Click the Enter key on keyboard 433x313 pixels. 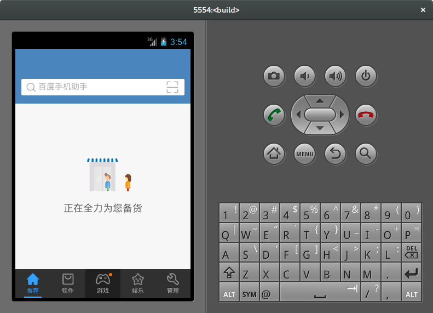coord(412,273)
